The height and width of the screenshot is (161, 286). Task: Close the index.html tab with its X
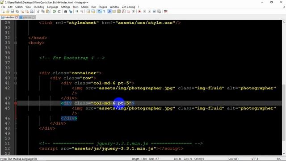(x=17, y=17)
